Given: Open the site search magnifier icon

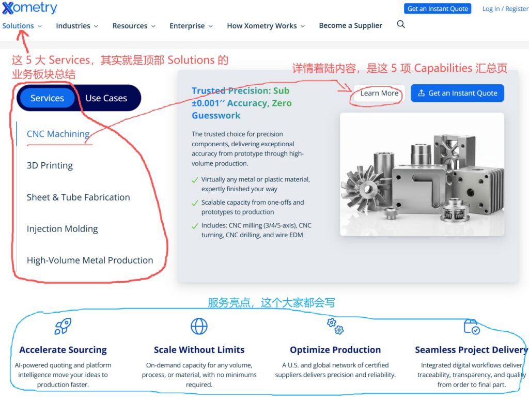Looking at the screenshot, I should pyautogui.click(x=400, y=24).
